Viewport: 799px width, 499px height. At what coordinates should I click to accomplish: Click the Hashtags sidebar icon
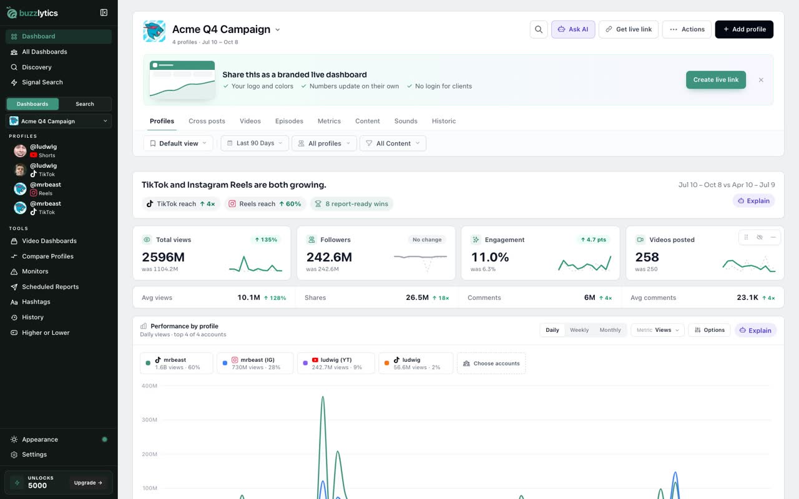click(x=14, y=302)
